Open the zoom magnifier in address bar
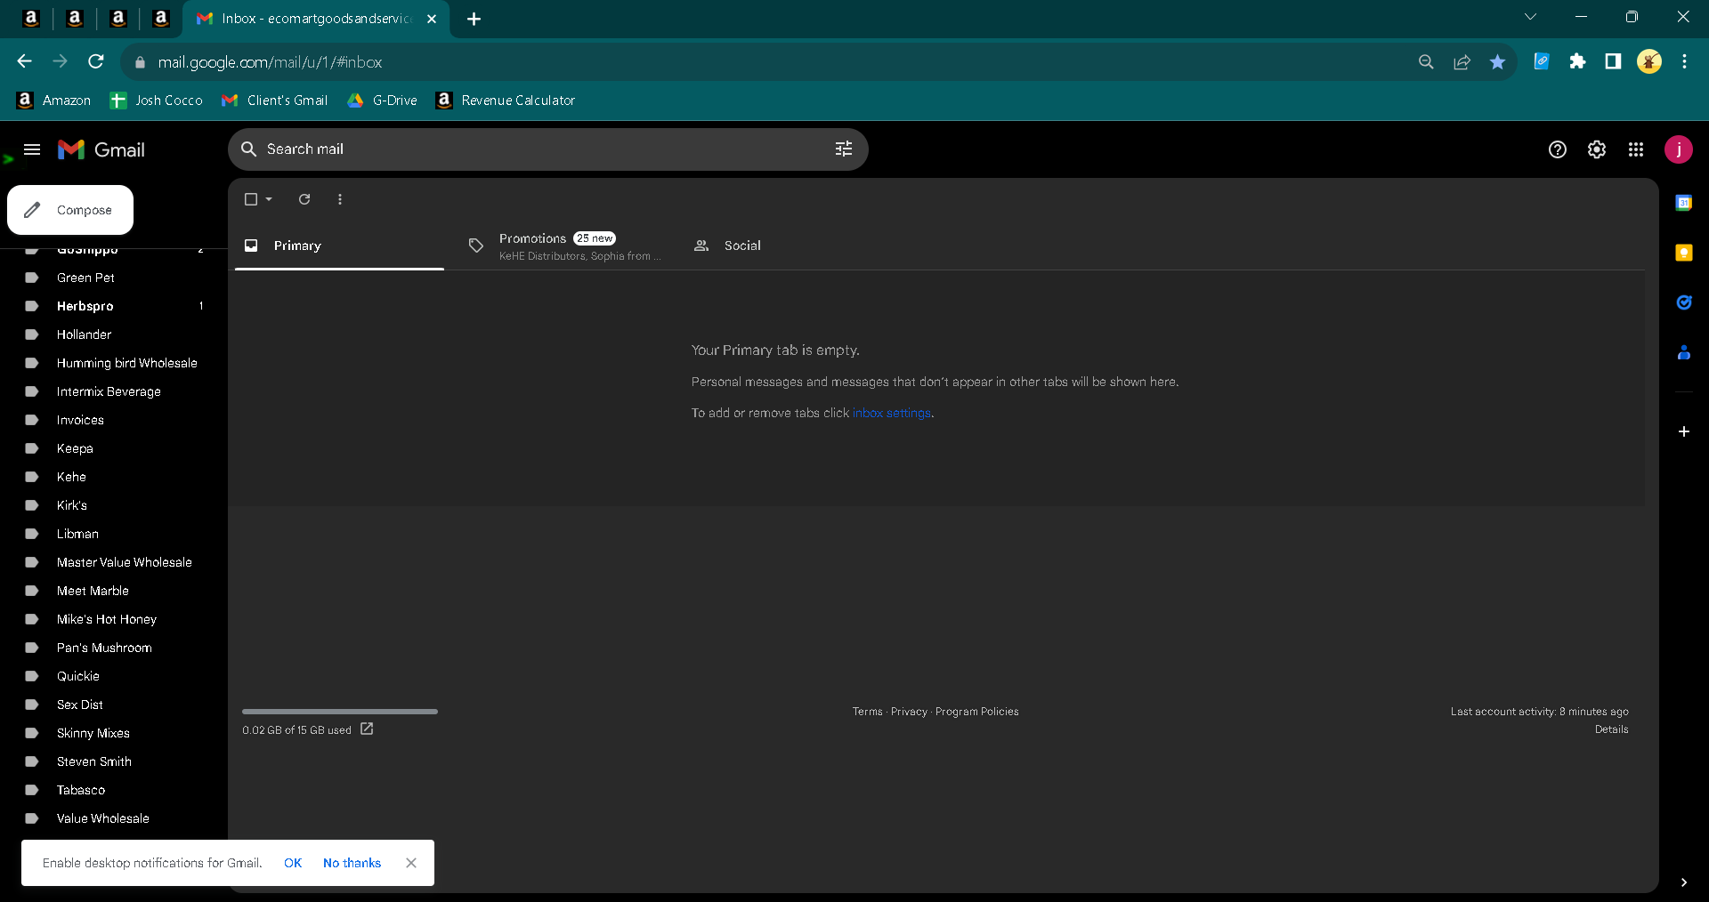 pos(1426,62)
